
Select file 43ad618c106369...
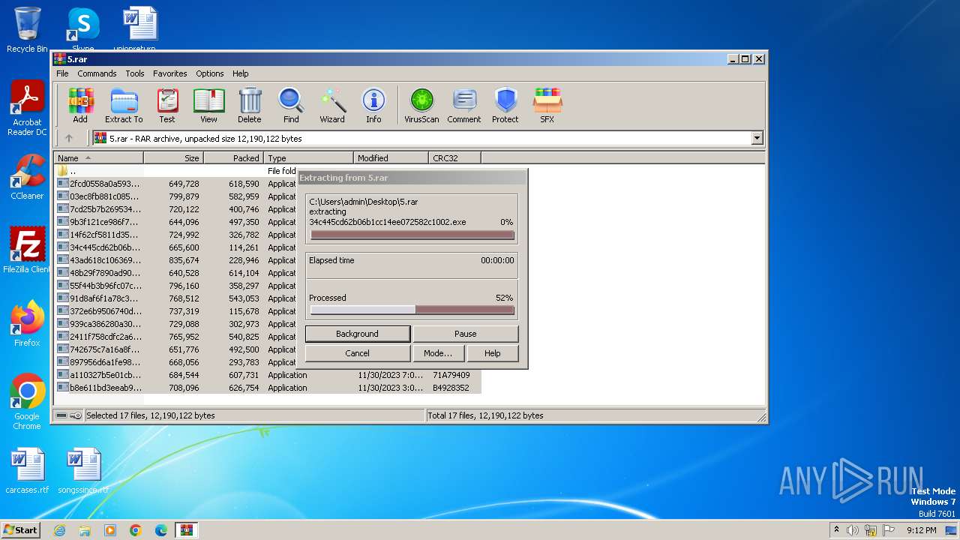click(175, 260)
